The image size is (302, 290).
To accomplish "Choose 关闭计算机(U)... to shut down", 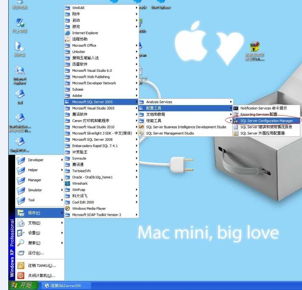I will click(x=40, y=275).
